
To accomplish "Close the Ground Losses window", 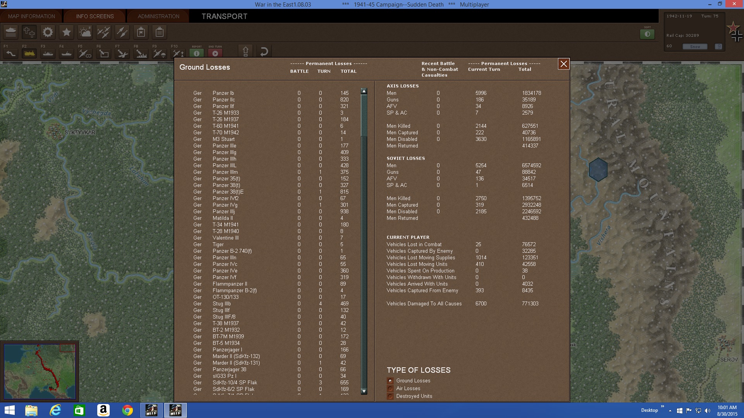I will (563, 64).
